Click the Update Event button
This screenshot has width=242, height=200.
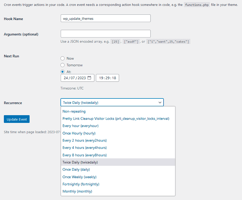(17, 119)
